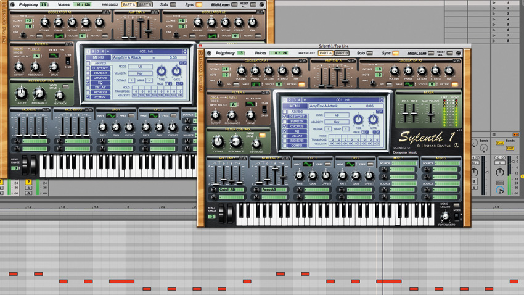This screenshot has width=524, height=295.
Task: Open the DISTORT effect page in front window
Action: pyautogui.click(x=297, y=117)
